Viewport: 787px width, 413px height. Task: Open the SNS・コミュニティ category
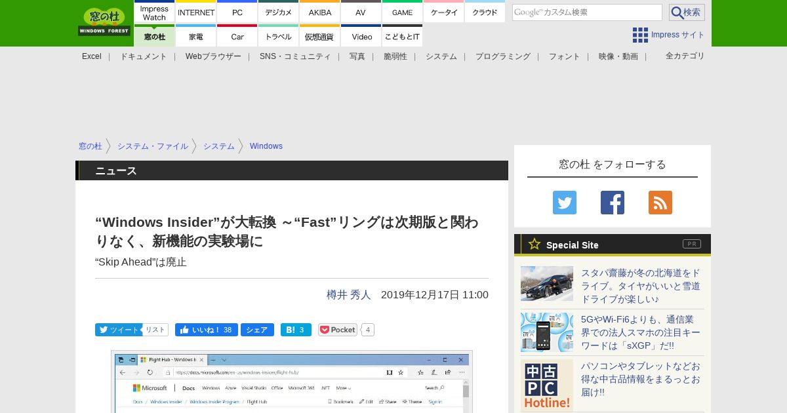(295, 56)
